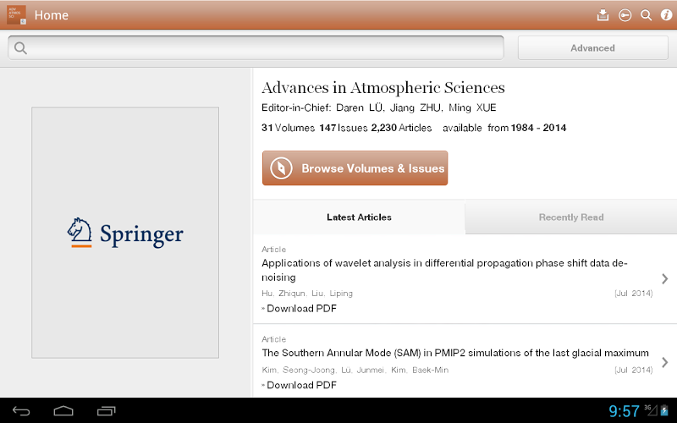This screenshot has height=423, width=677.
Task: Tap the 9:57 clock
Action: [x=624, y=411]
